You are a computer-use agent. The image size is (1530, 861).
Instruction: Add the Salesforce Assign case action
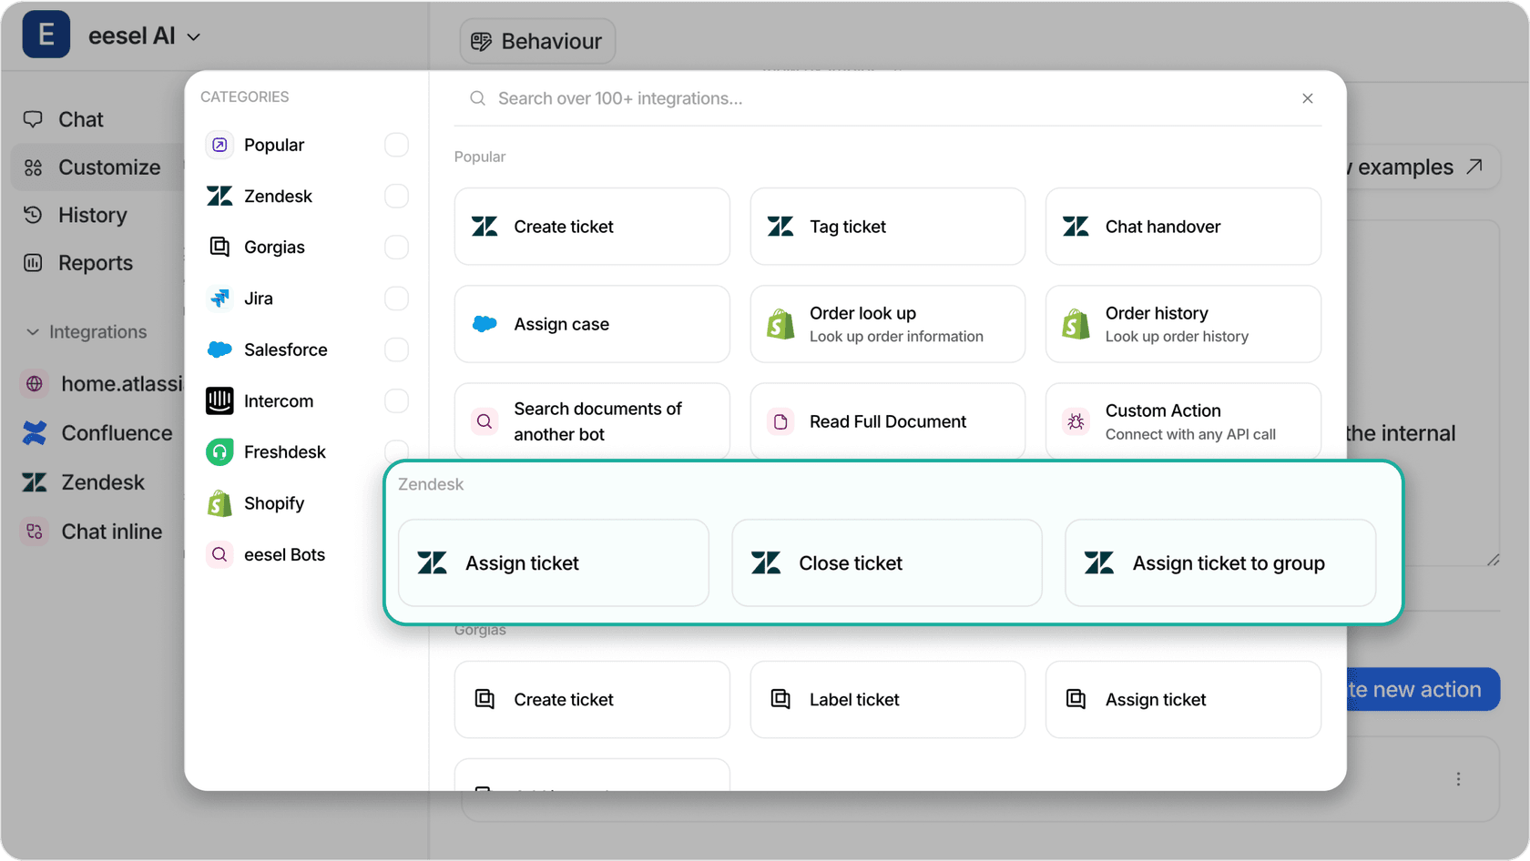[x=592, y=324]
